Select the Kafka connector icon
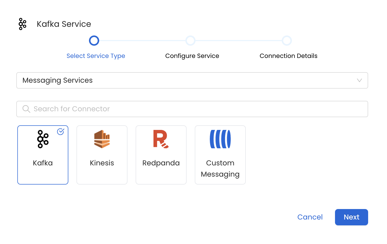This screenshot has height=244, width=387. coord(43,155)
